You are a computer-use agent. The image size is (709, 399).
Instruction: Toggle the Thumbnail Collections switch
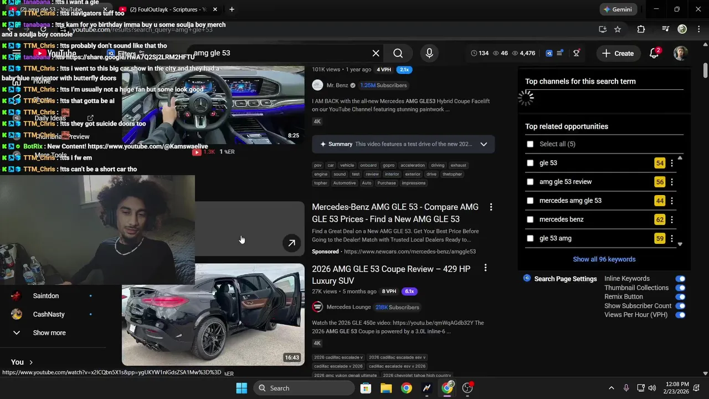click(x=680, y=288)
